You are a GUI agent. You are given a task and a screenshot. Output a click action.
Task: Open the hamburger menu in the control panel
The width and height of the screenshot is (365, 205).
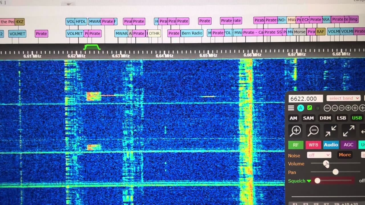pyautogui.click(x=291, y=108)
